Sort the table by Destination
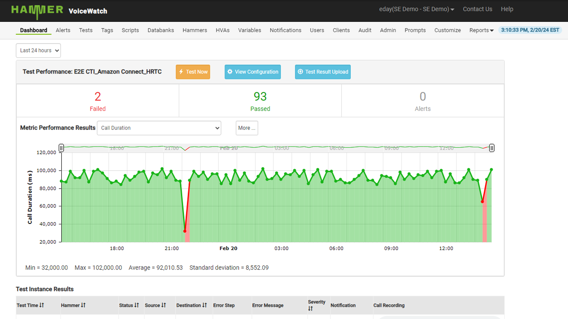The width and height of the screenshot is (568, 319). [204, 305]
